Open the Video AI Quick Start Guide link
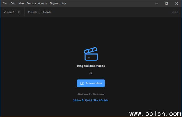The image size is (182, 117). point(91,100)
